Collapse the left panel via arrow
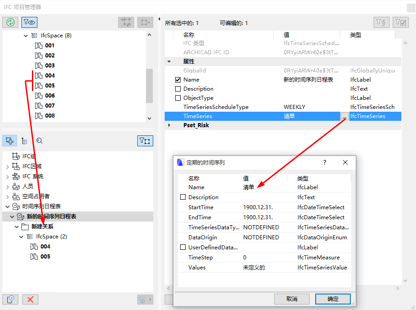Screen dimensions: 416x310 coord(159,19)
